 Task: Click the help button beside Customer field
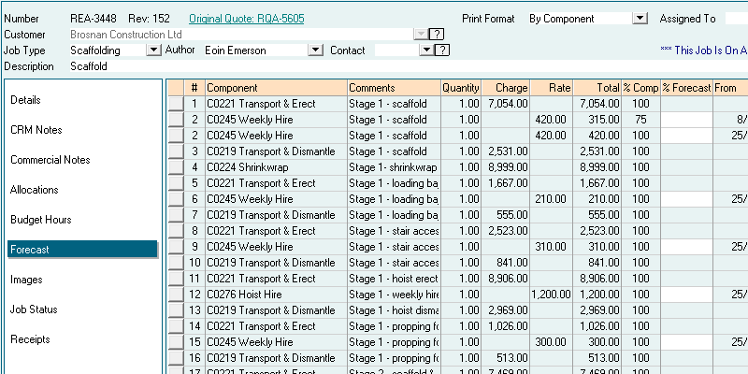[x=437, y=35]
